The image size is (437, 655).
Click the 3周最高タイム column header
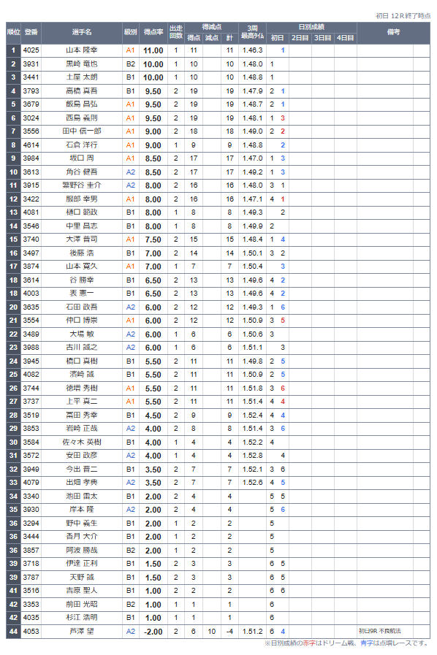point(252,32)
